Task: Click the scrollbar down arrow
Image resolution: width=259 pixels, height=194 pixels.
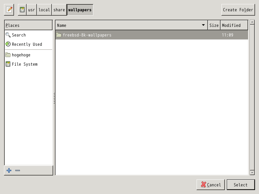Action: pos(252,173)
